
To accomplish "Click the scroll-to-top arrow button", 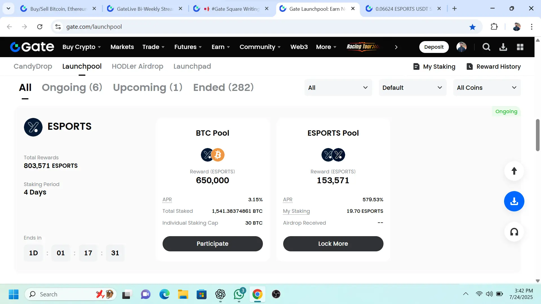I will point(514,171).
